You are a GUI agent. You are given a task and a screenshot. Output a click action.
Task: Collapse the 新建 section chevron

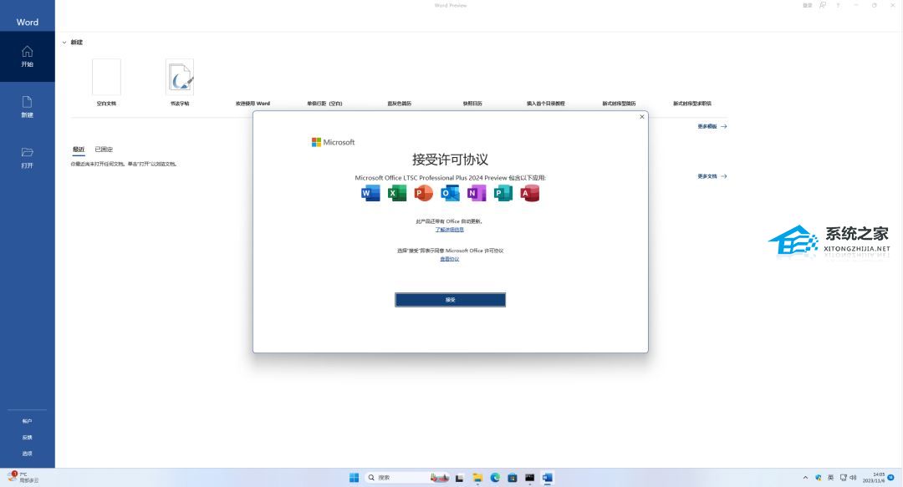click(x=64, y=43)
